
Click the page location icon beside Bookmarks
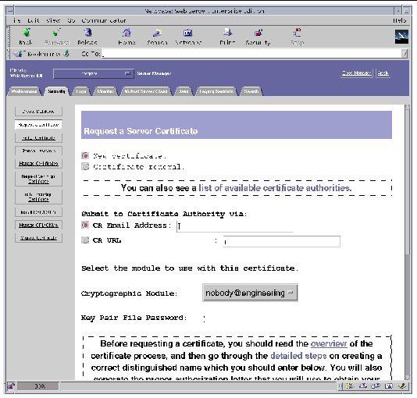[66, 54]
